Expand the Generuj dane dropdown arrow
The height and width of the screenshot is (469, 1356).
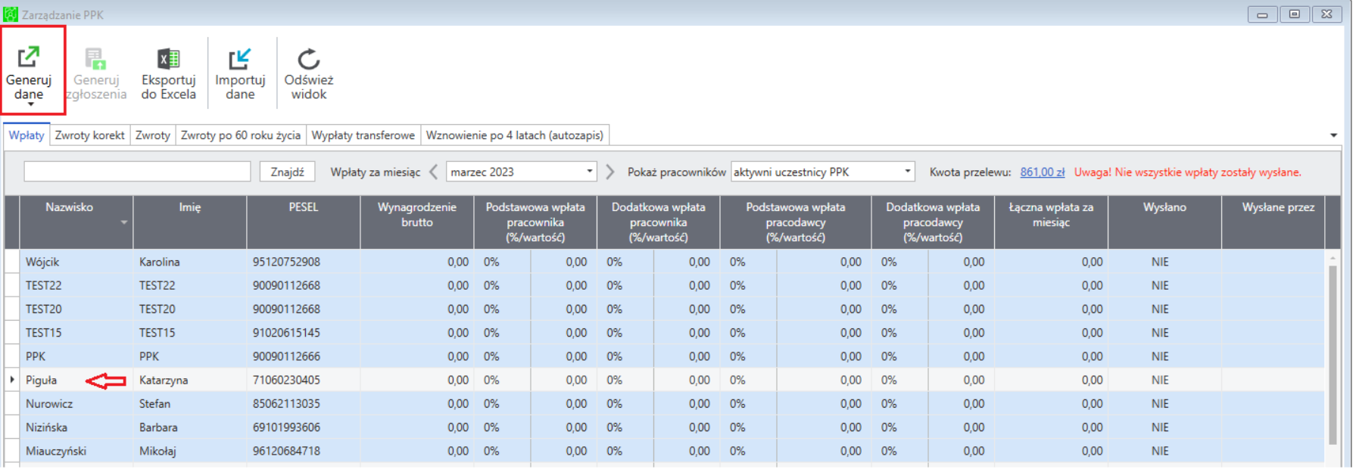[x=30, y=104]
